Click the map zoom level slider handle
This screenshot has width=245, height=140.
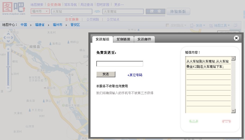(x=8, y=67)
